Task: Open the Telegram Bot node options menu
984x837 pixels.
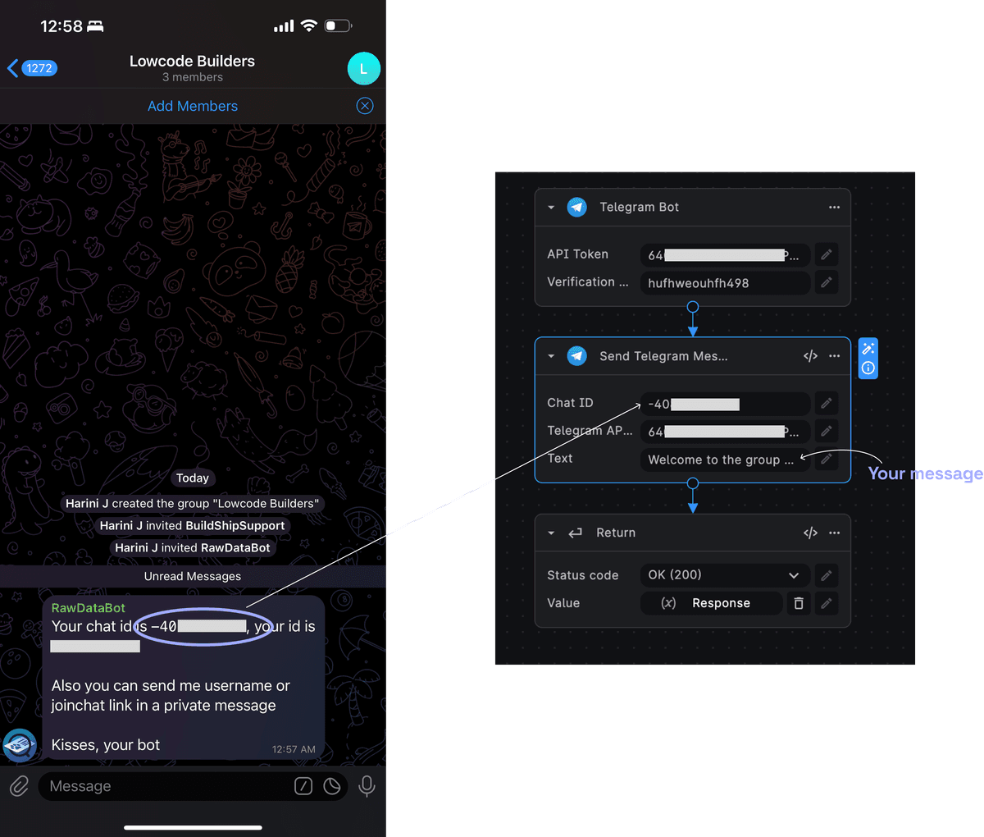Action: point(834,208)
